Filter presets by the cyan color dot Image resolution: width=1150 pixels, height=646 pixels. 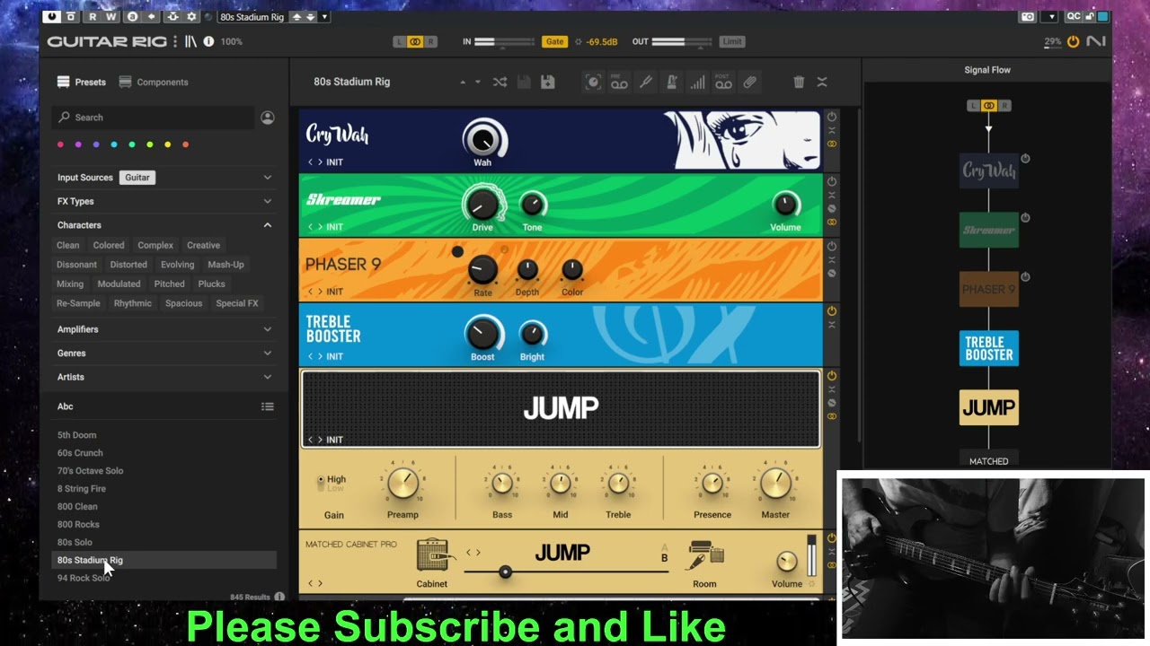(x=114, y=144)
